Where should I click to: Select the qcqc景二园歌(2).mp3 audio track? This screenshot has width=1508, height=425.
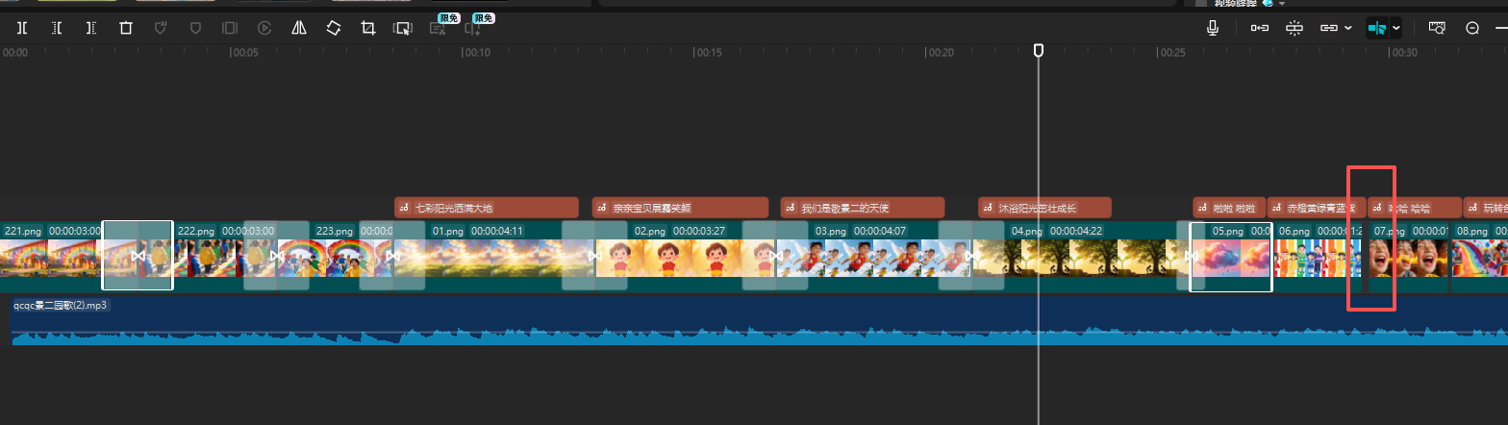pyautogui.click(x=760, y=321)
